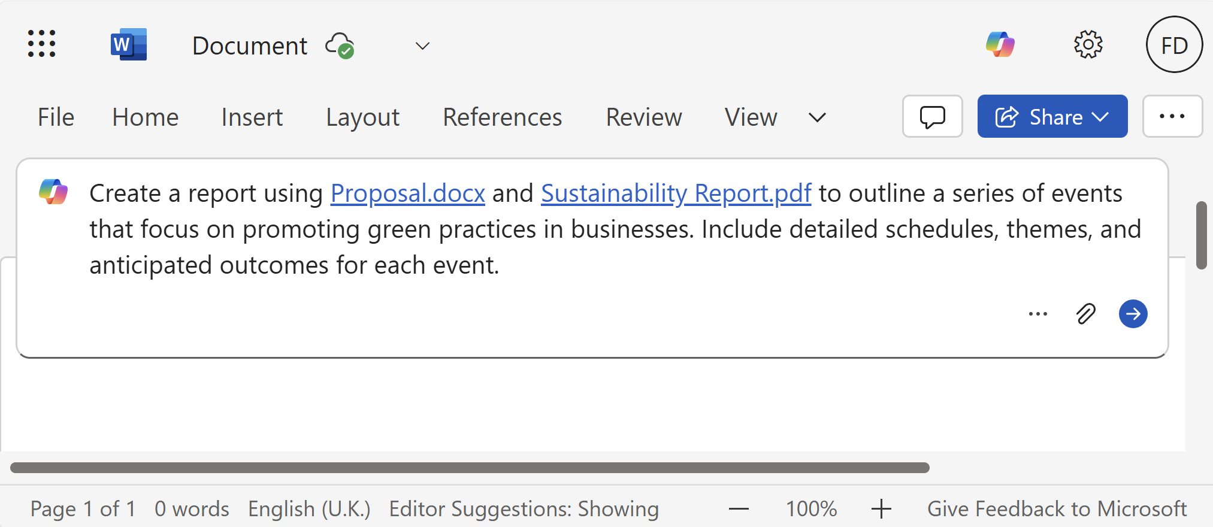The image size is (1213, 527).
Task: Open the app launcher grid
Action: [42, 44]
